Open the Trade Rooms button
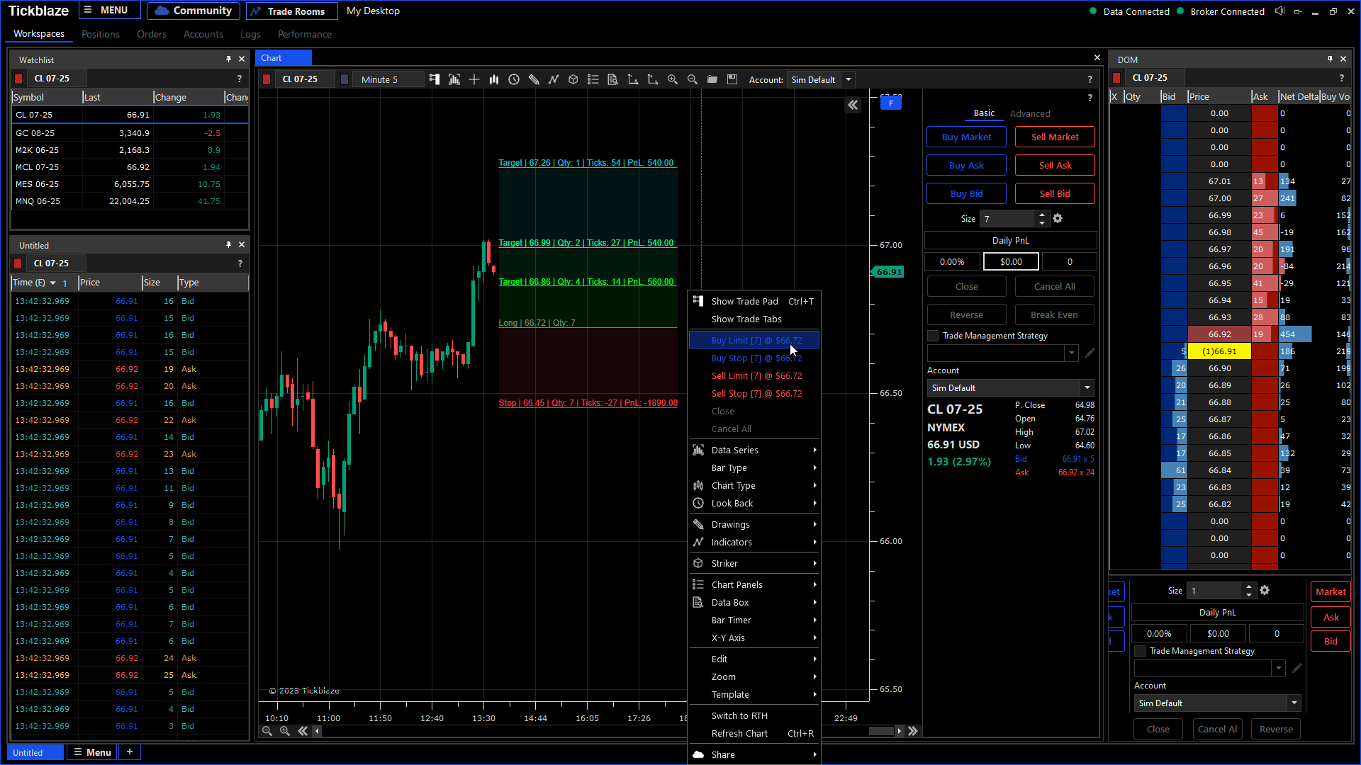The height and width of the screenshot is (765, 1361). (292, 11)
